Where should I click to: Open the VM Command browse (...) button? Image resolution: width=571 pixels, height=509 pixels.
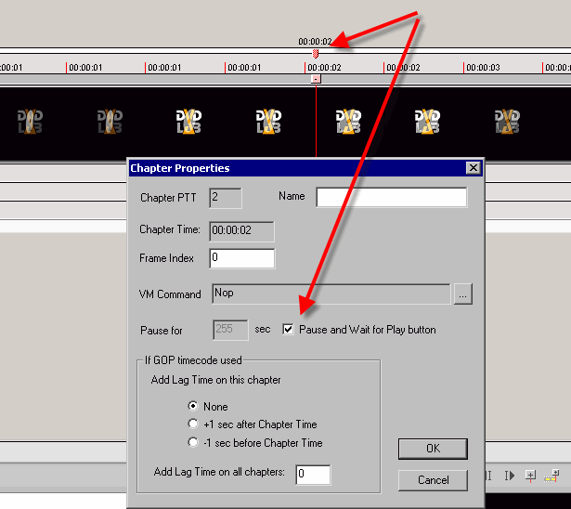[463, 294]
